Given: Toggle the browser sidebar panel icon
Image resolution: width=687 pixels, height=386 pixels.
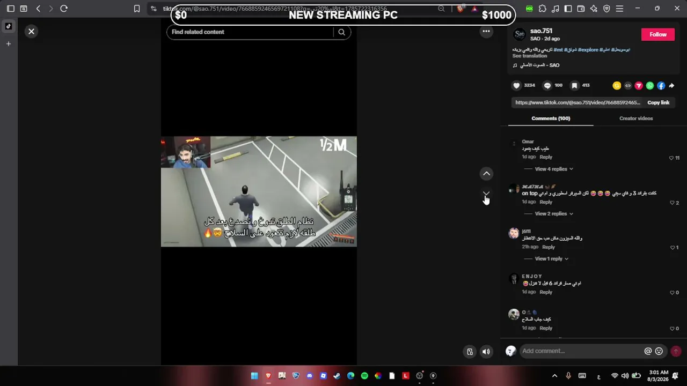Looking at the screenshot, I should click(x=10, y=9).
